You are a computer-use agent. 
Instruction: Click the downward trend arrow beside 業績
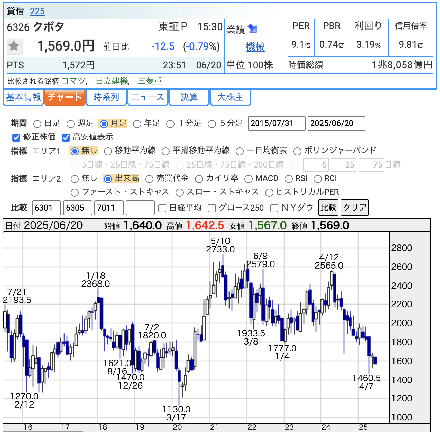[253, 29]
